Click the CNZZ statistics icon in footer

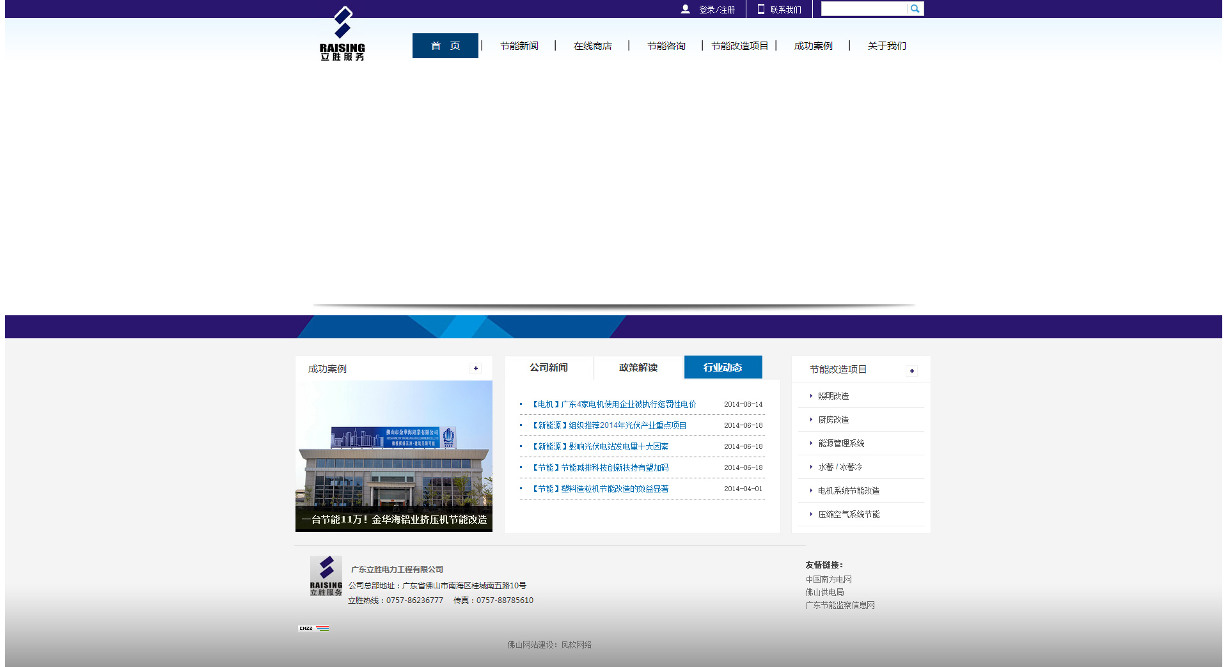(313, 629)
